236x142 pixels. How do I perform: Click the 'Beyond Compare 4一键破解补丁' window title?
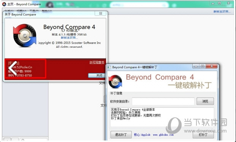[135, 67]
